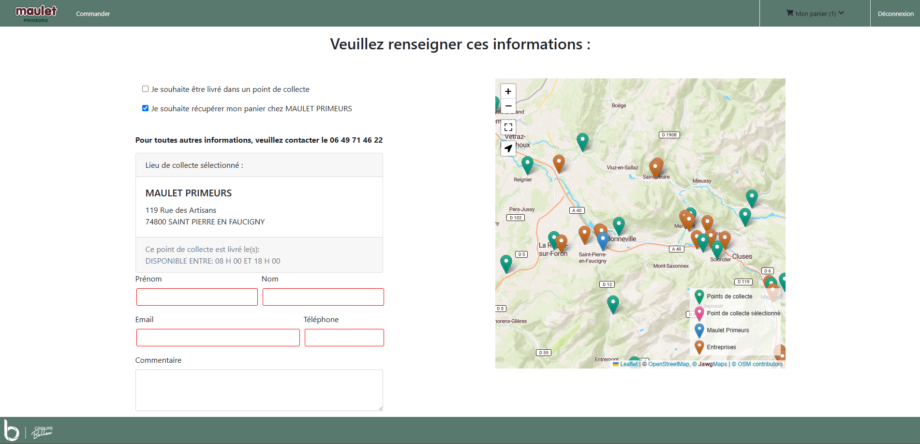Click 'DISPONIBLE ENTRE: 08 H 00 ET 18 H 00'
920x444 pixels.
213,261
